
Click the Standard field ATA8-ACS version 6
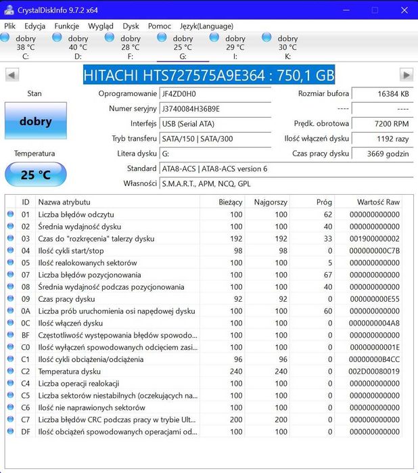coord(286,168)
